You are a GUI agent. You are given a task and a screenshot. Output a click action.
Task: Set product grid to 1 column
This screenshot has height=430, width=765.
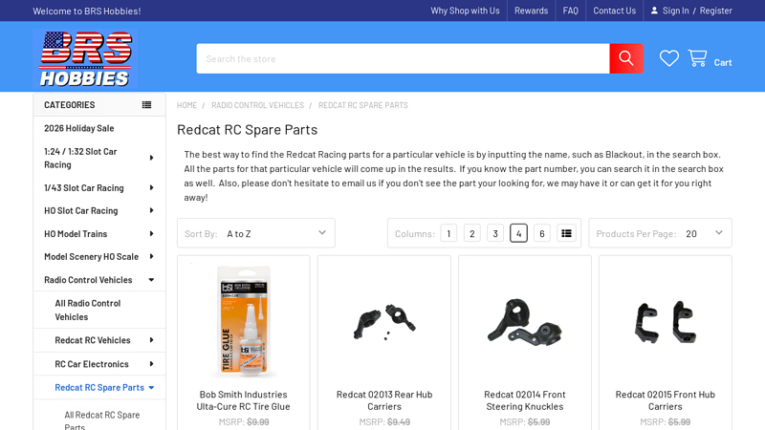click(x=448, y=233)
